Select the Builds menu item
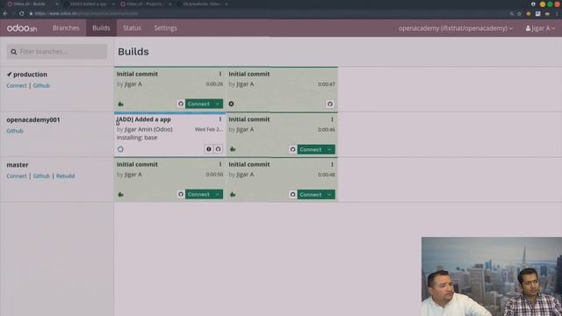The image size is (562, 316). pyautogui.click(x=101, y=28)
